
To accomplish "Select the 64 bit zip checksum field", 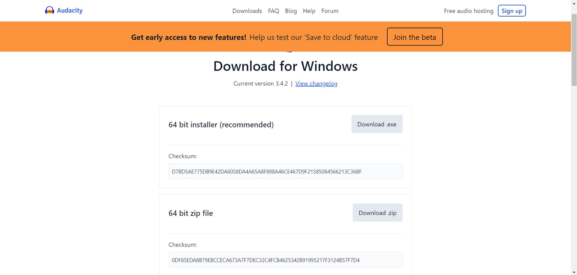I will click(285, 260).
